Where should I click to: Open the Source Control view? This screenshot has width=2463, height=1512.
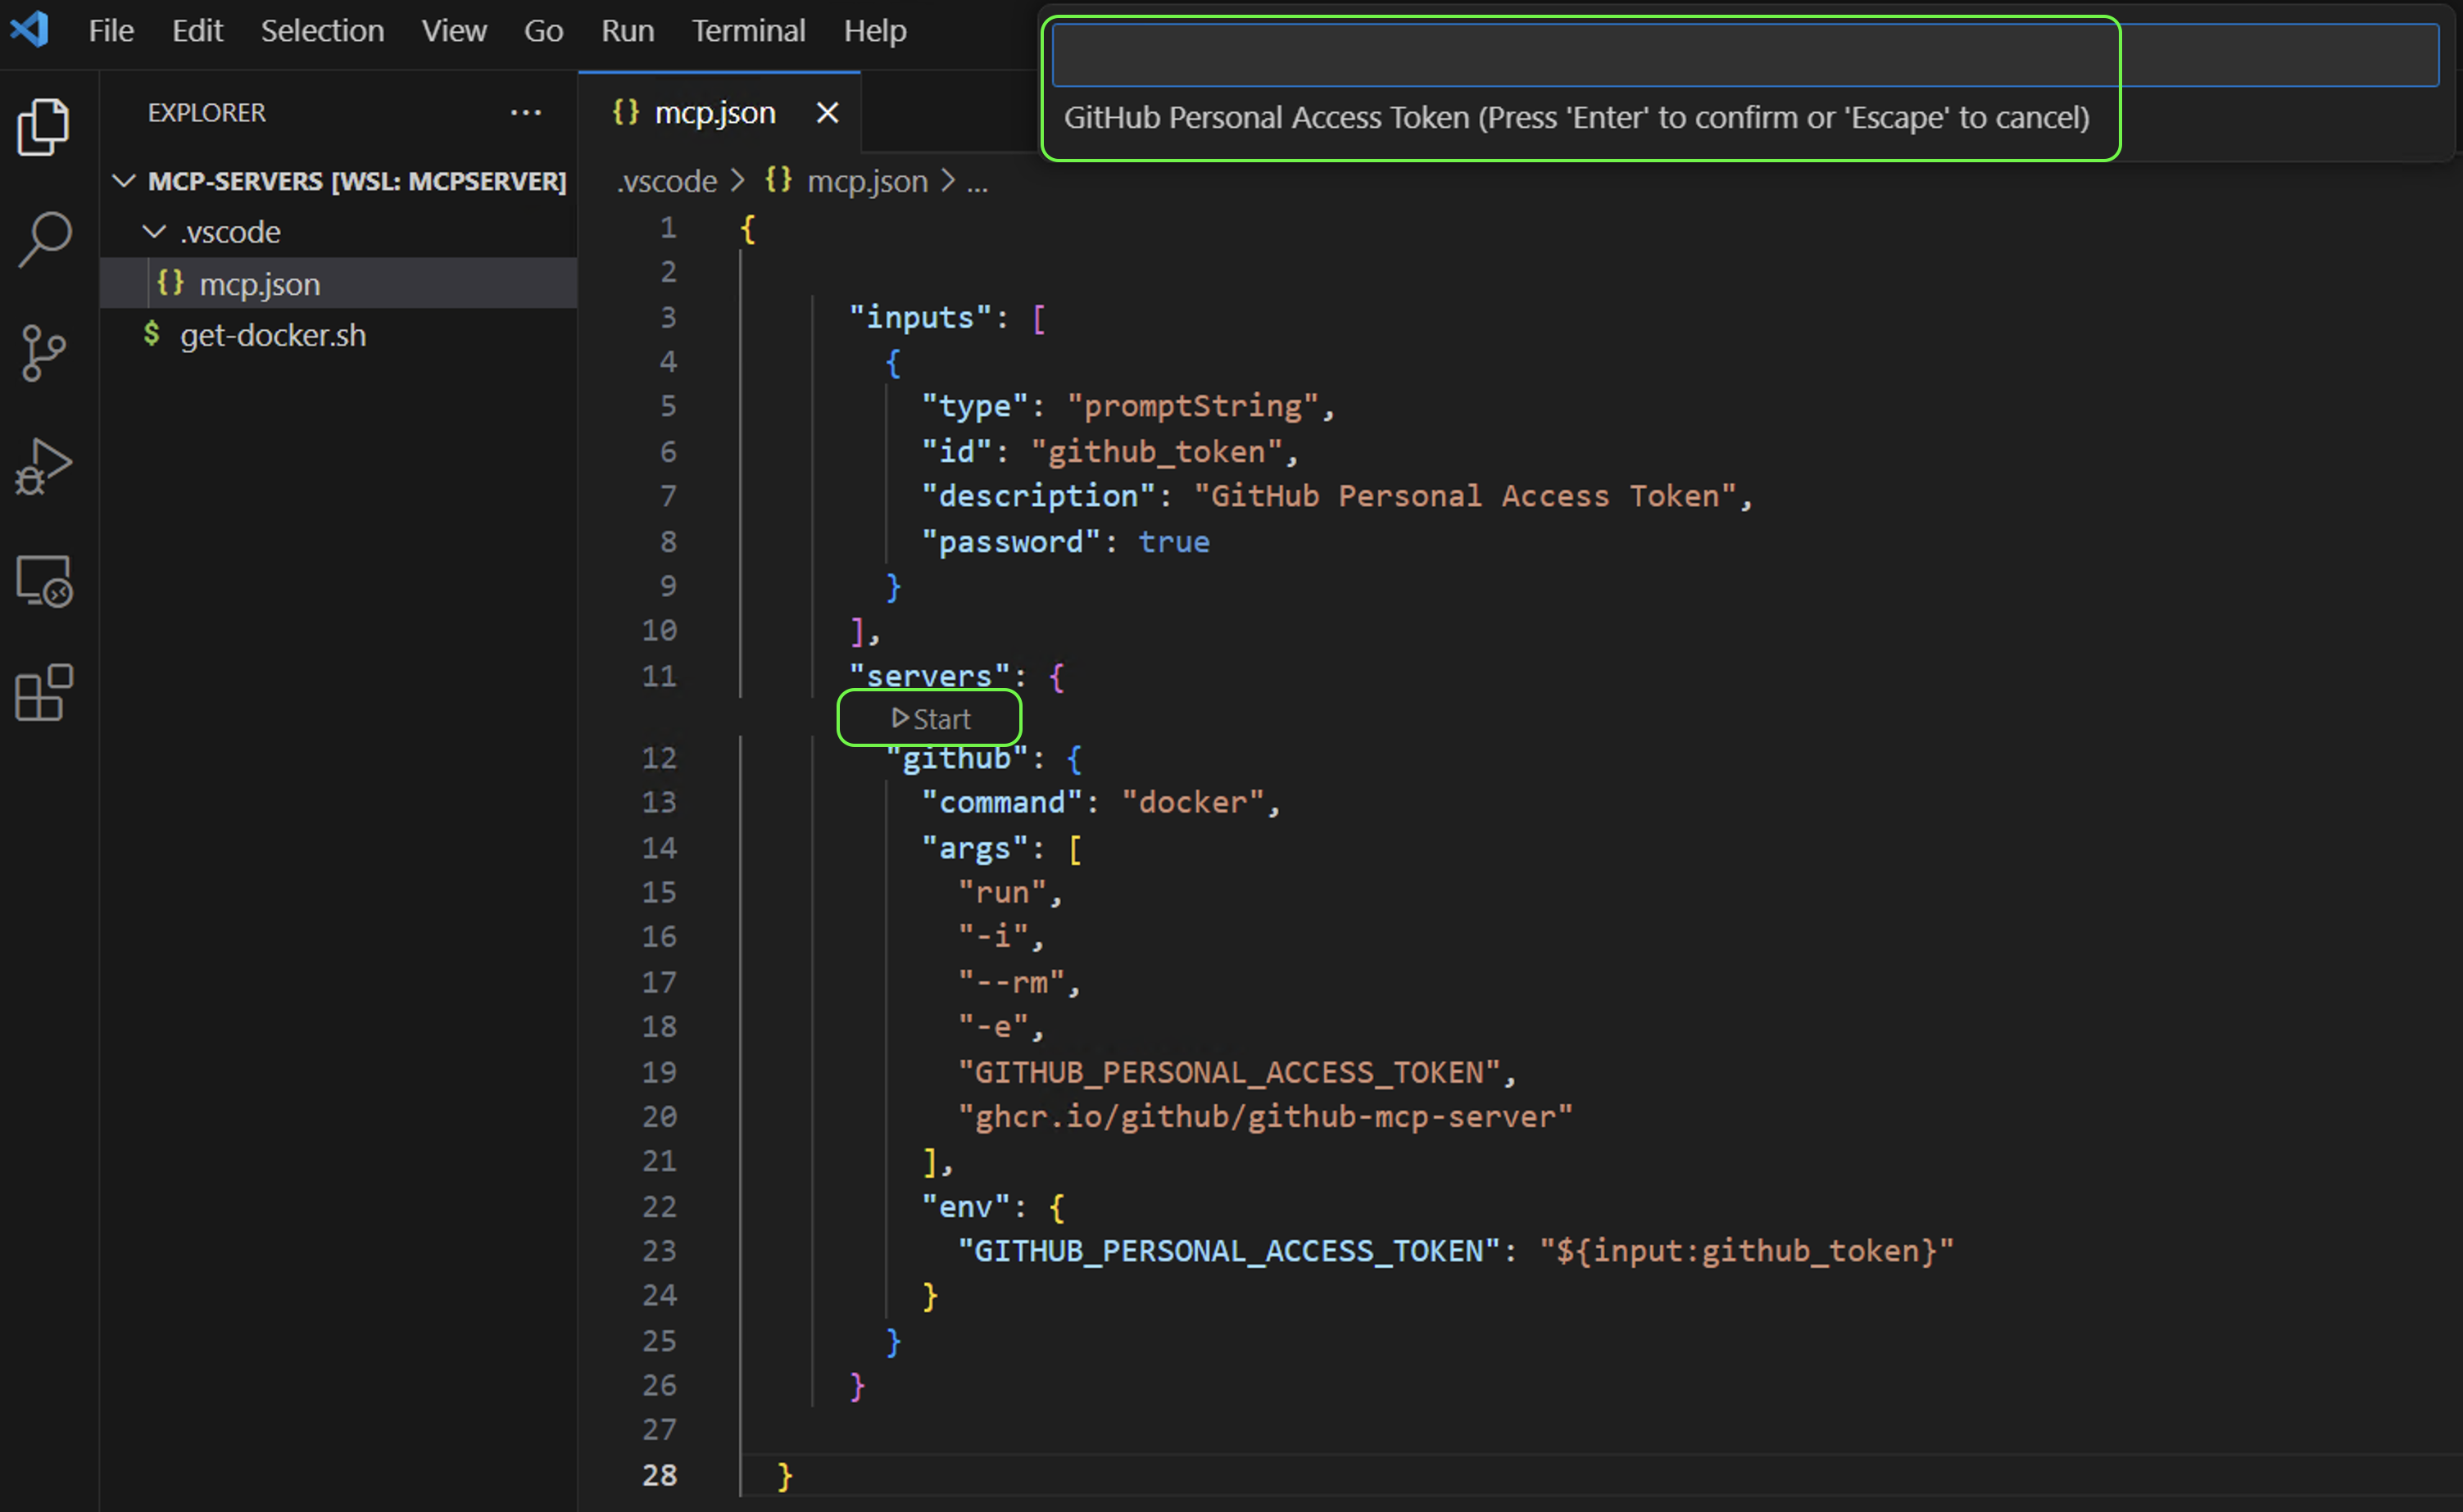(44, 353)
